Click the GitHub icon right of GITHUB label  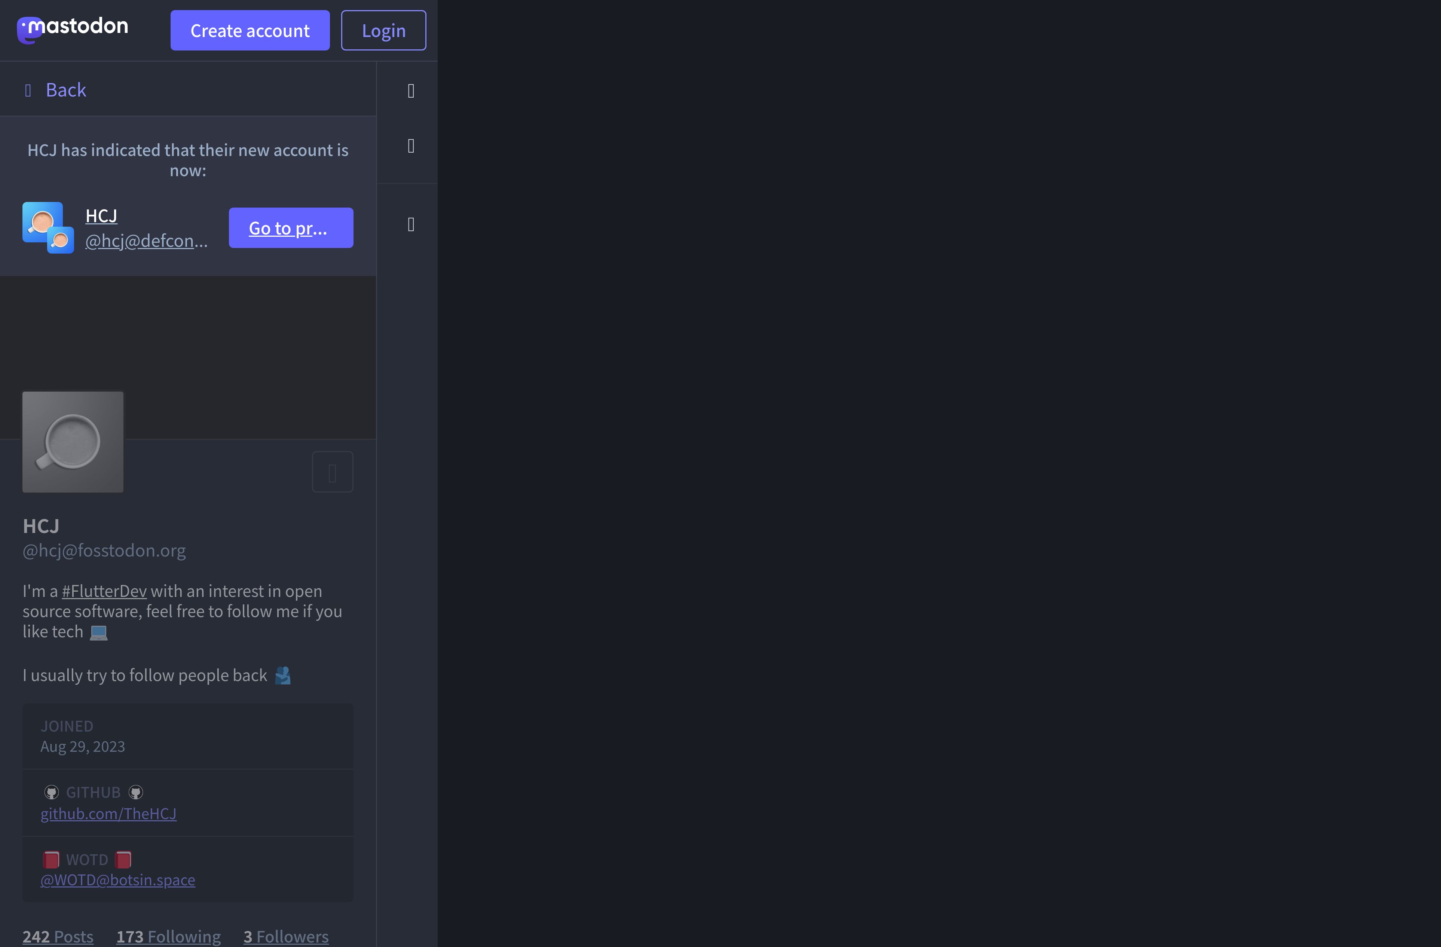[x=136, y=793]
